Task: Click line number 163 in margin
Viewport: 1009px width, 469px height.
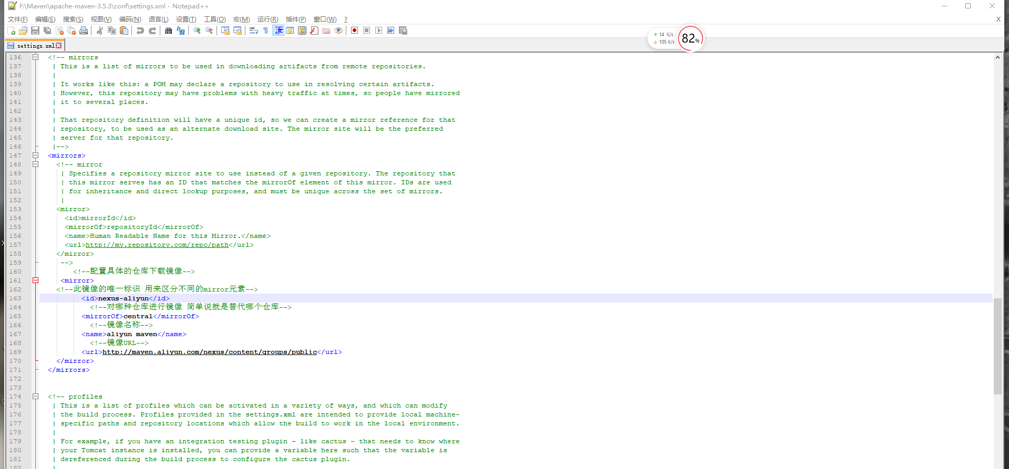Action: click(x=15, y=298)
